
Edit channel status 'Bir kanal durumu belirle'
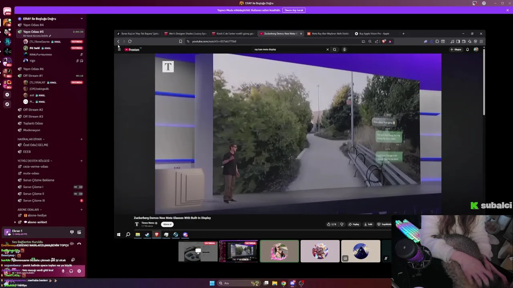point(37,36)
